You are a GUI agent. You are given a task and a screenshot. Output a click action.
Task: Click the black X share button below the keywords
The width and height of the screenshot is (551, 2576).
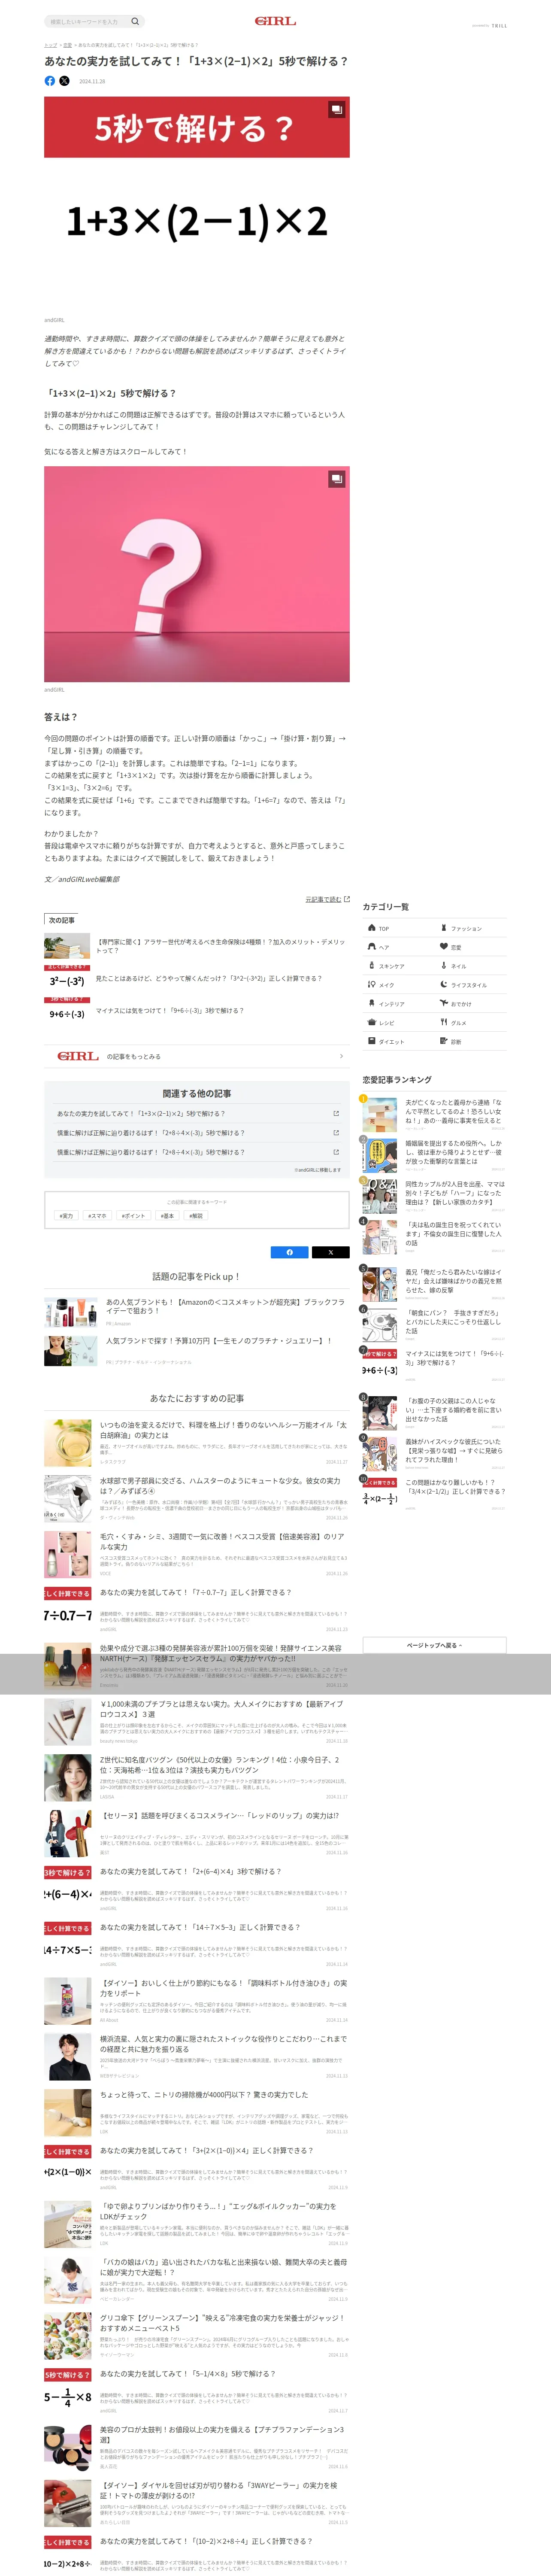(x=330, y=1252)
